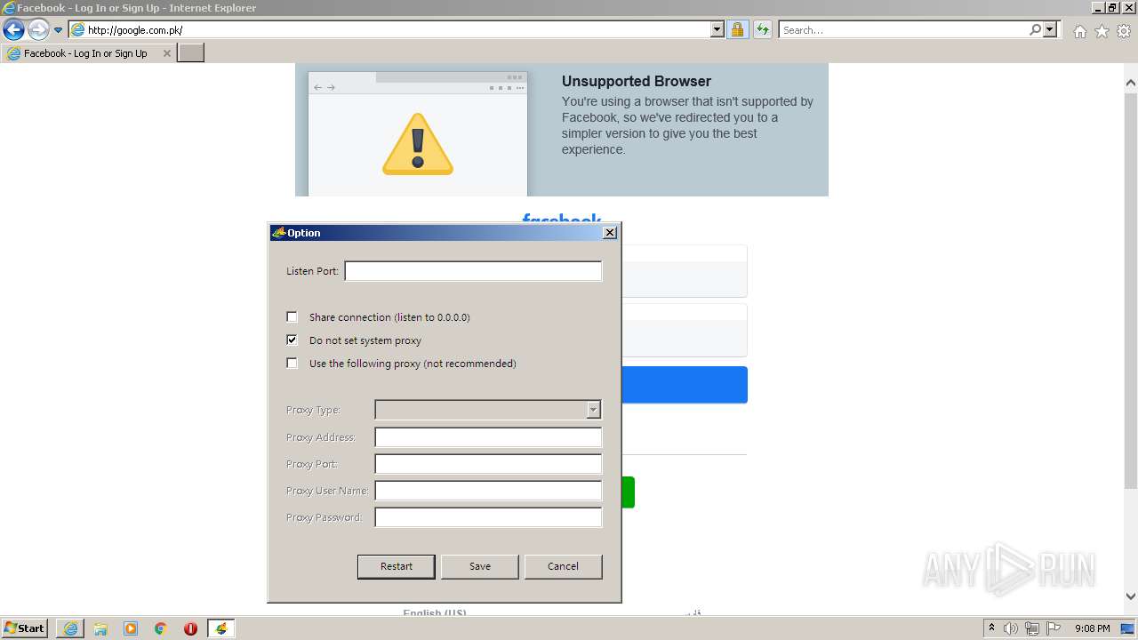Click the Proxy User Name field
Image resolution: width=1138 pixels, height=640 pixels.
click(488, 491)
